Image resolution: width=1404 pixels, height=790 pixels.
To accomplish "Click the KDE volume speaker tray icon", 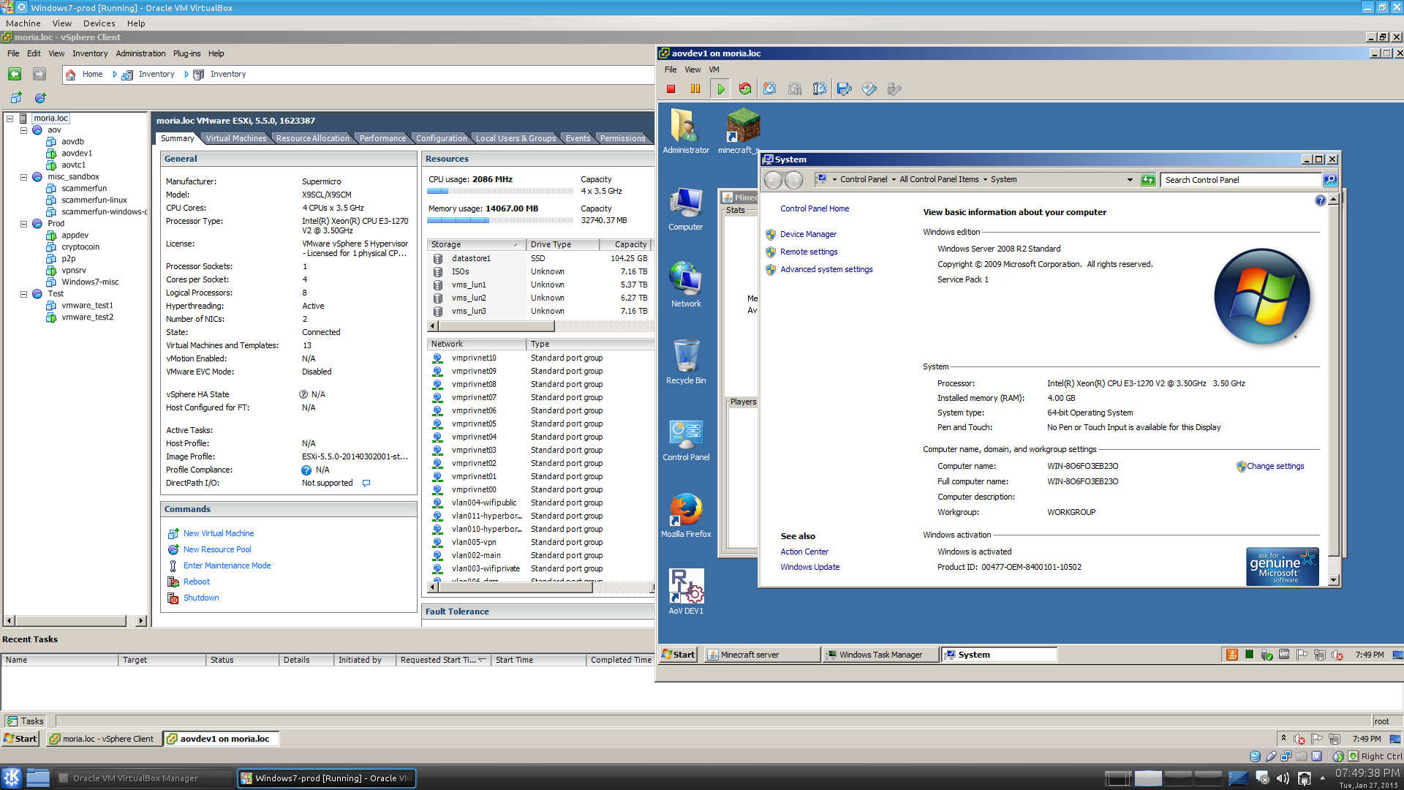I will pyautogui.click(x=1283, y=778).
